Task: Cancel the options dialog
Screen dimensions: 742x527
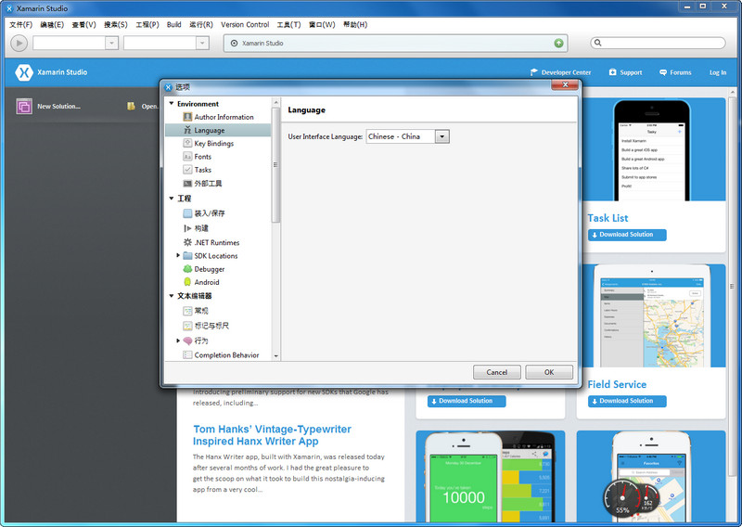Action: (496, 372)
